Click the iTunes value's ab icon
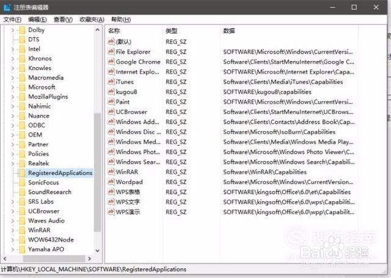Screen dimensions: 391x278 pyautogui.click(x=111, y=82)
